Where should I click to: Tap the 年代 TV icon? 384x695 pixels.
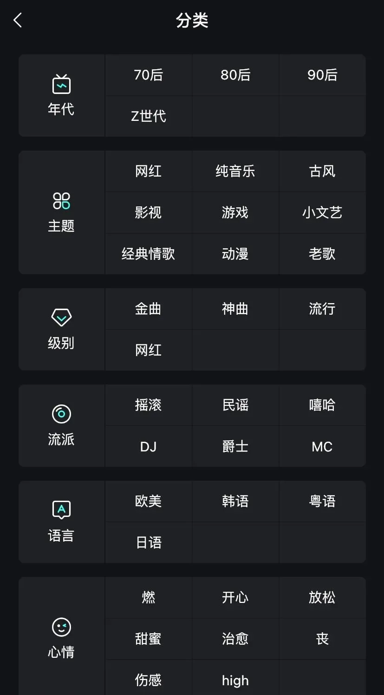click(x=61, y=84)
